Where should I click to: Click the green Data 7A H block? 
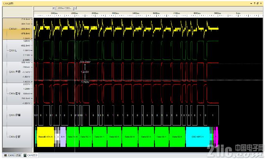(73, 137)
